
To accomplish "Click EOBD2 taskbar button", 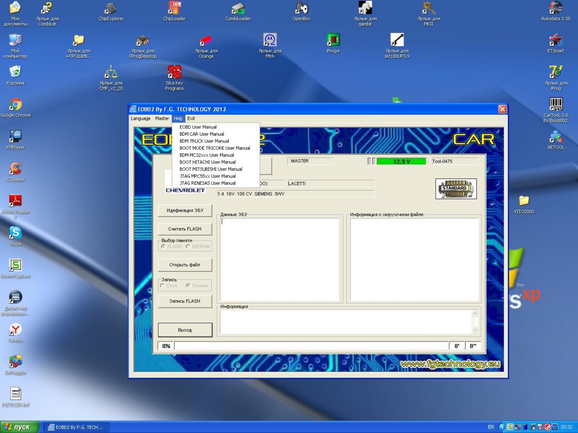I will [76, 427].
